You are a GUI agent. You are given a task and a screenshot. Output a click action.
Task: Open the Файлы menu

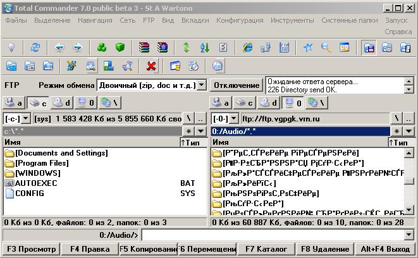tap(16, 20)
